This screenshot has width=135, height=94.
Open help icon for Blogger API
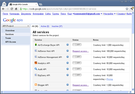coord(68,85)
